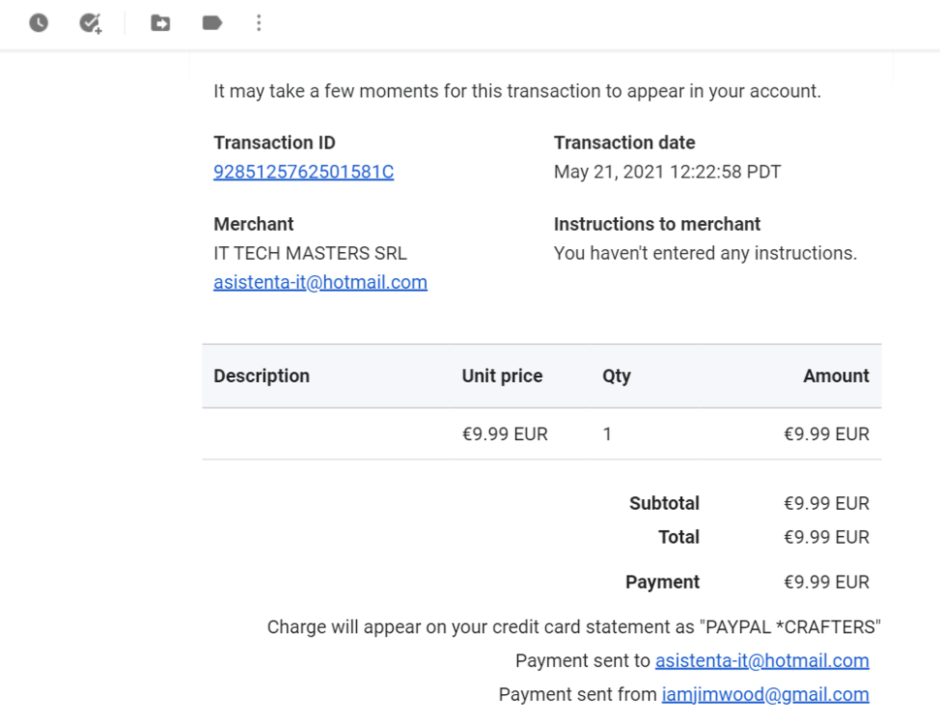Click the email link after "Payment sent to"

762,661
